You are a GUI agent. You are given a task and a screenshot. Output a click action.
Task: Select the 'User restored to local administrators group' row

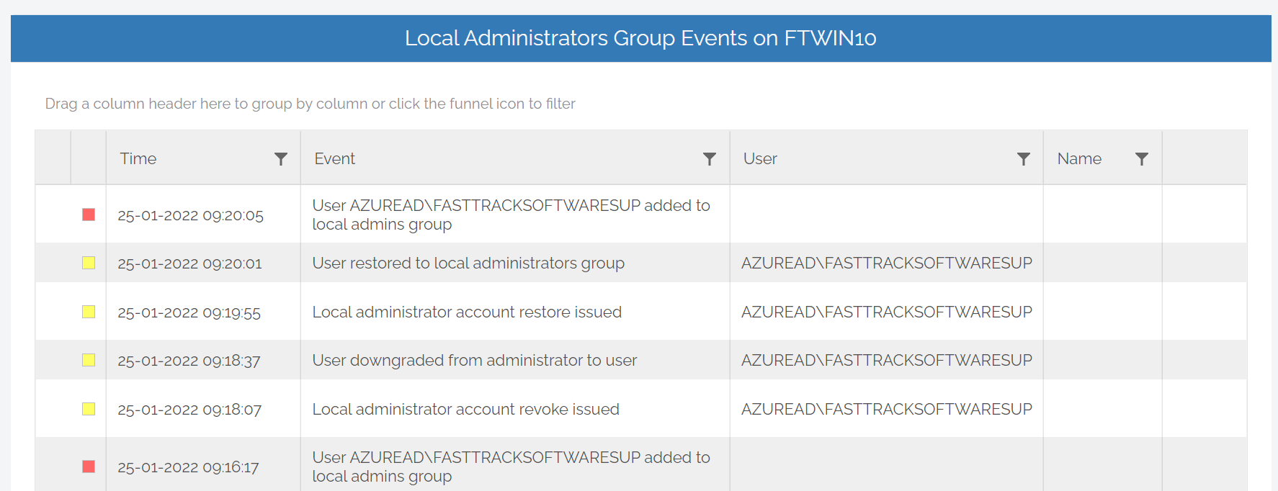(641, 263)
